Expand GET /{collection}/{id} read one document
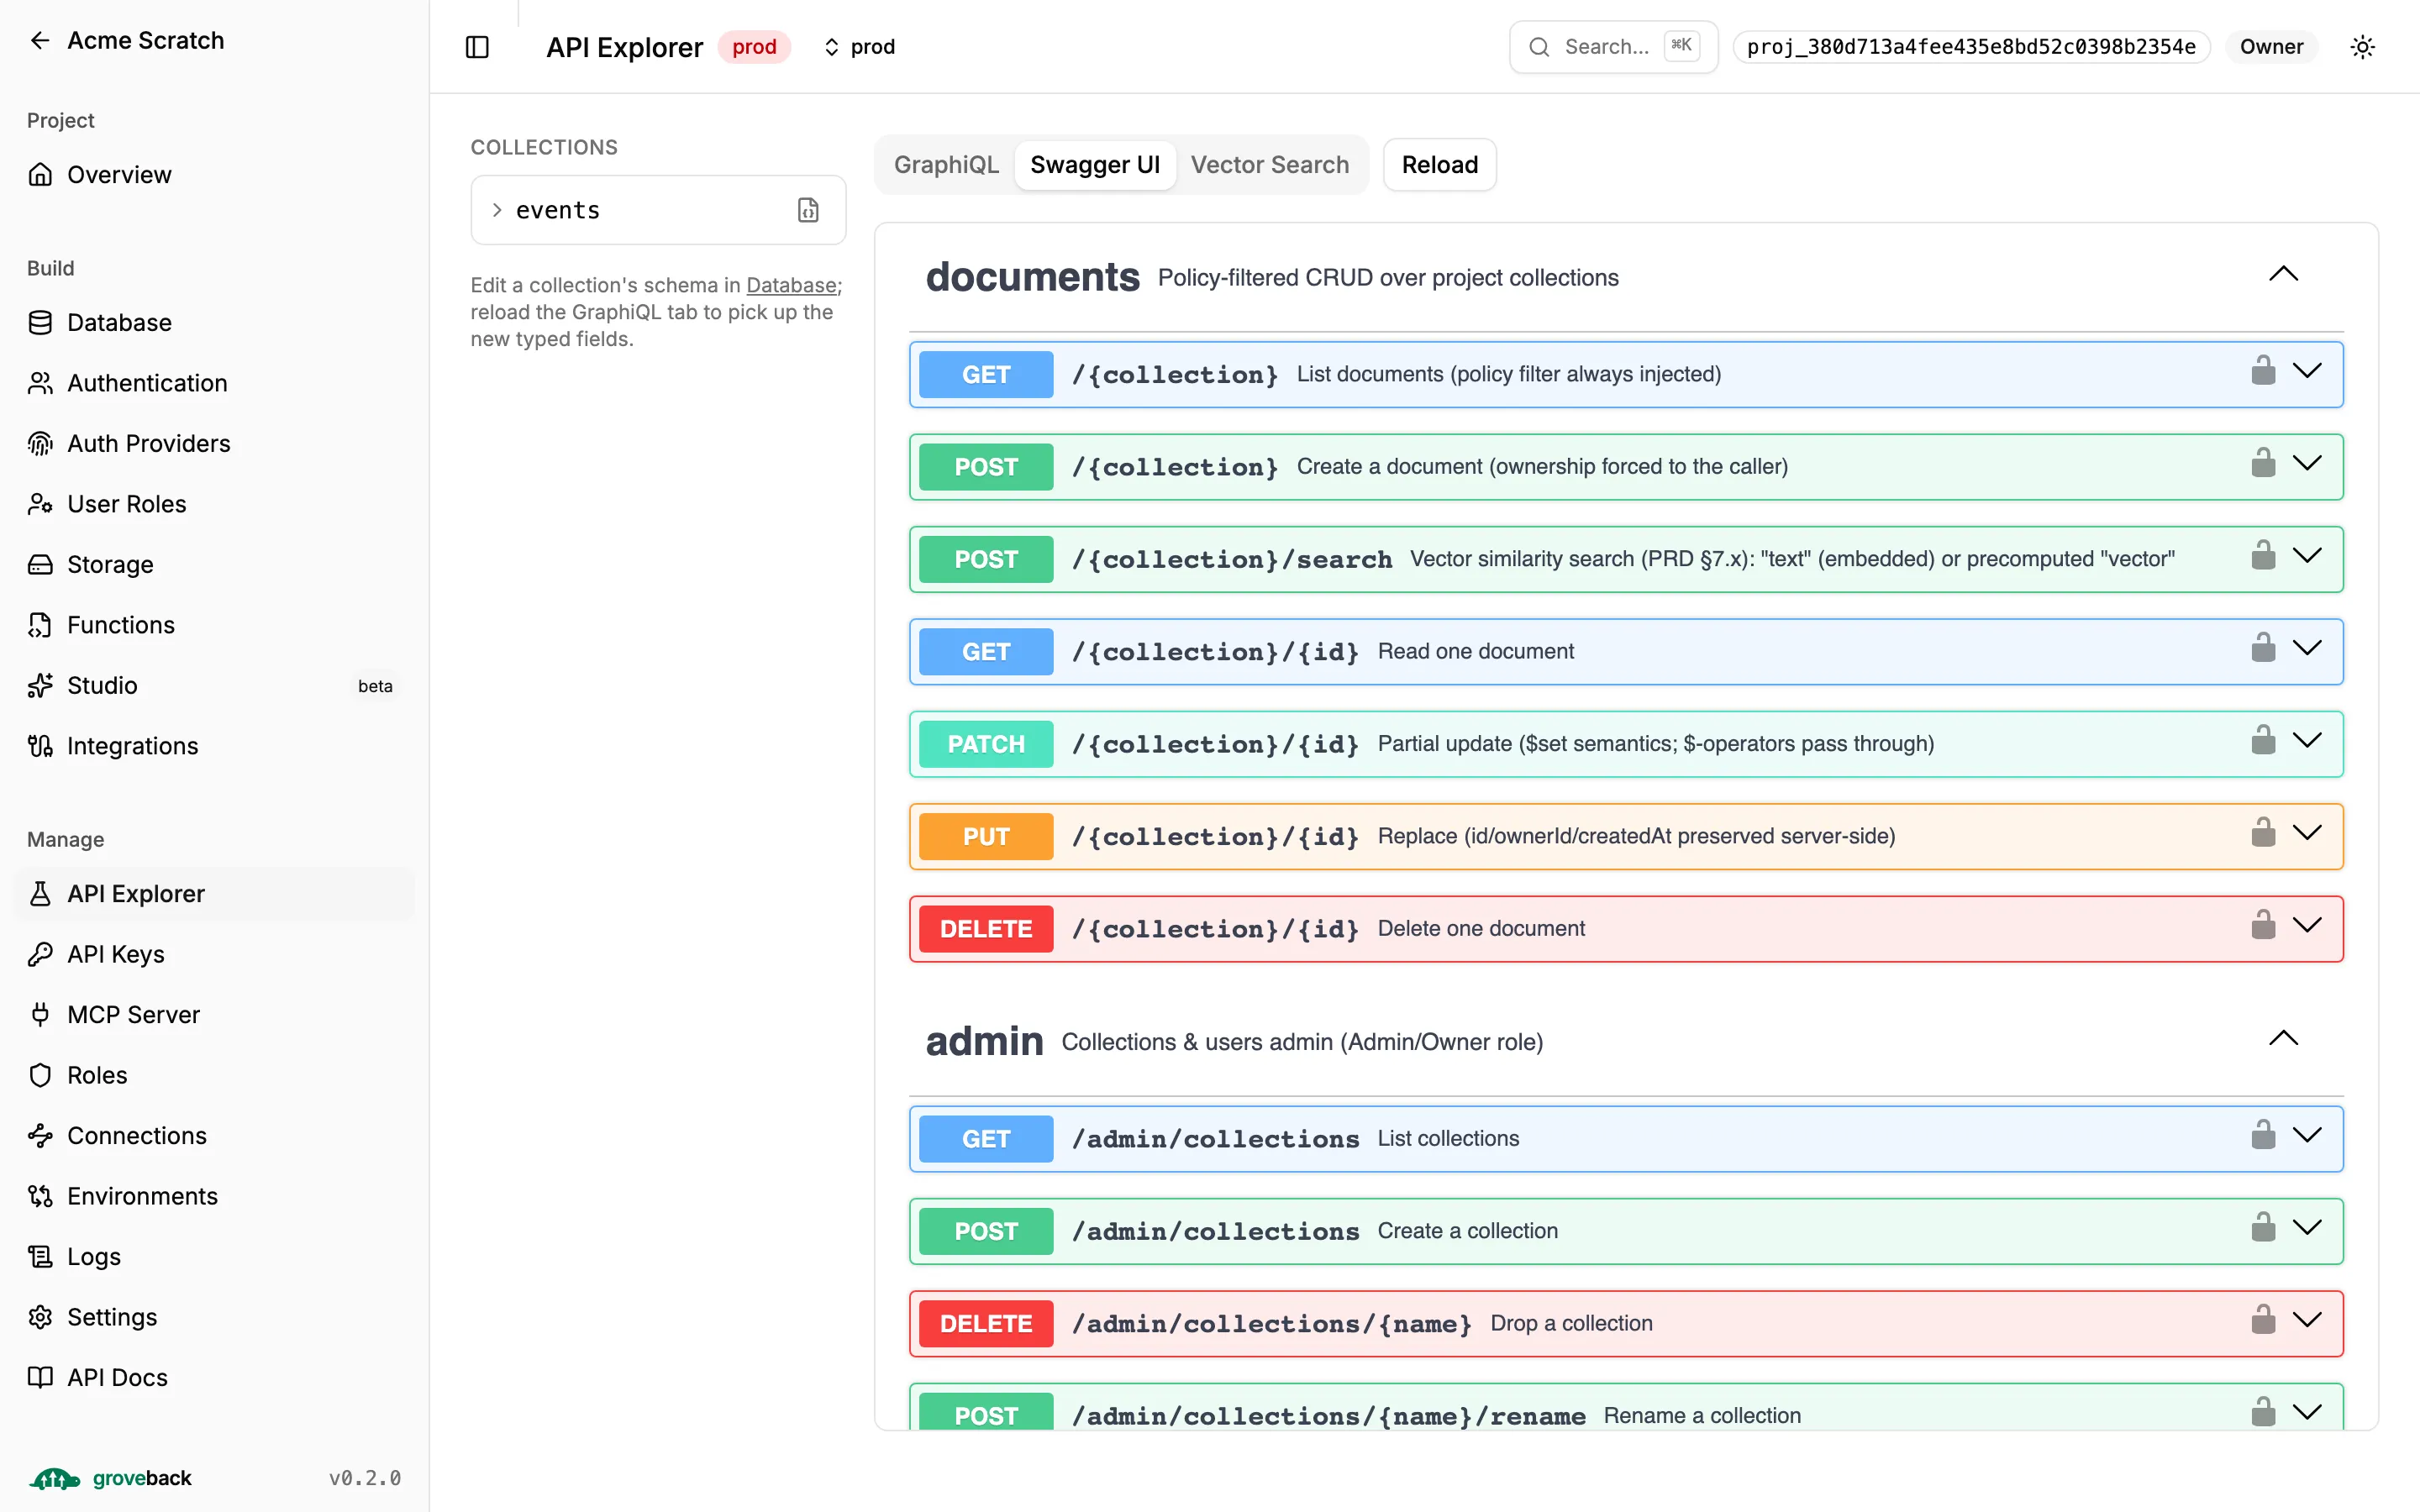Screen dimensions: 2420x1512 click(2307, 649)
